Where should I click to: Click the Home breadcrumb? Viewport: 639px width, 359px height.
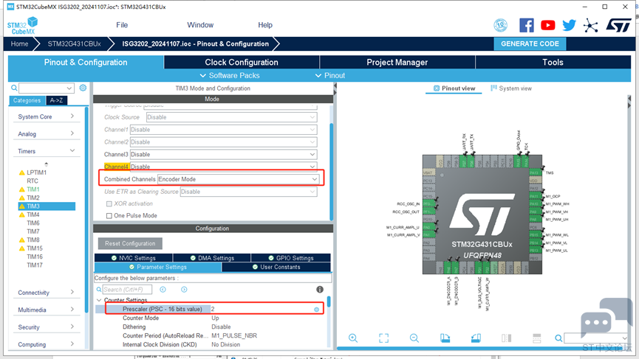click(19, 44)
